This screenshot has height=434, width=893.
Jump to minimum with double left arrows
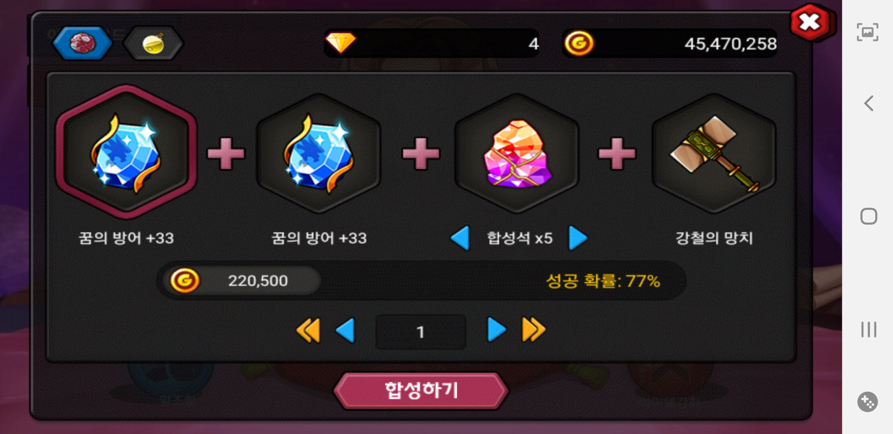[308, 330]
